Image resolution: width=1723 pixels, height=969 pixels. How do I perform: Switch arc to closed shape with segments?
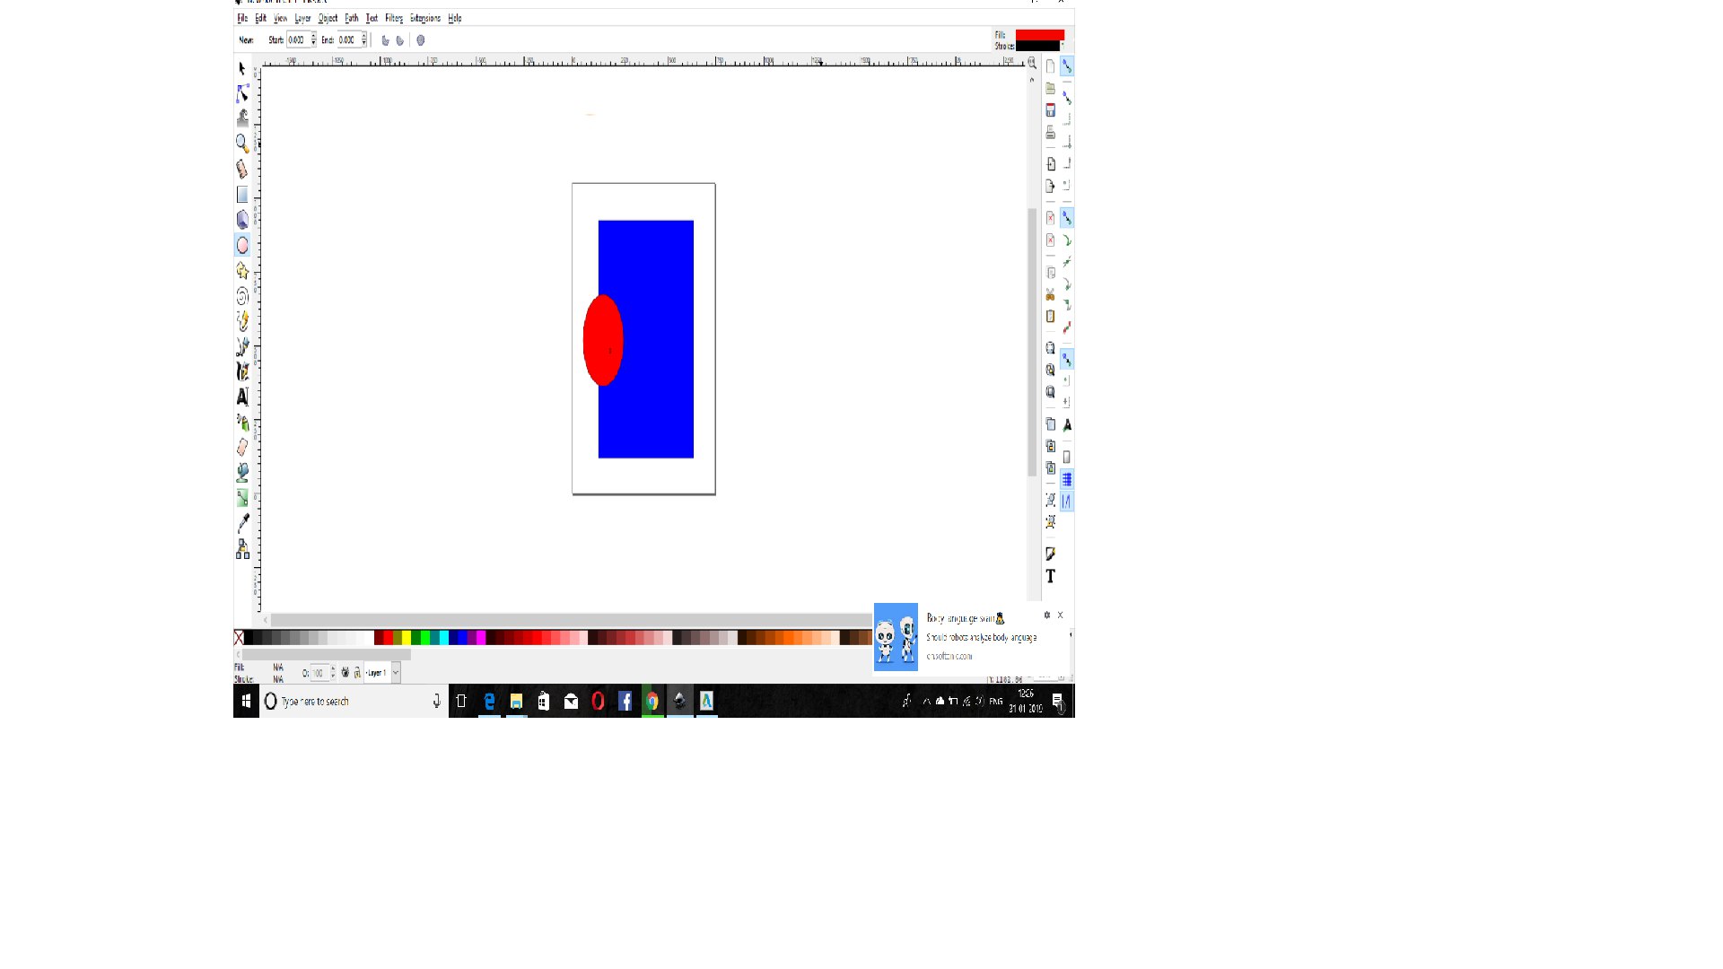click(386, 40)
